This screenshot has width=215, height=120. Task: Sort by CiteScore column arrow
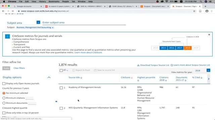click(x=132, y=78)
